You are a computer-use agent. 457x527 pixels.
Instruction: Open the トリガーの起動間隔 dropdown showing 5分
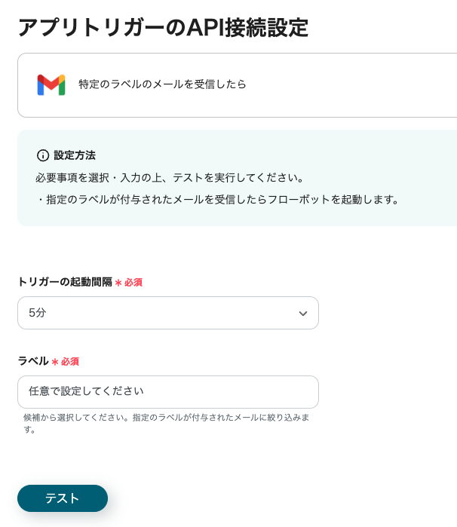point(167,313)
